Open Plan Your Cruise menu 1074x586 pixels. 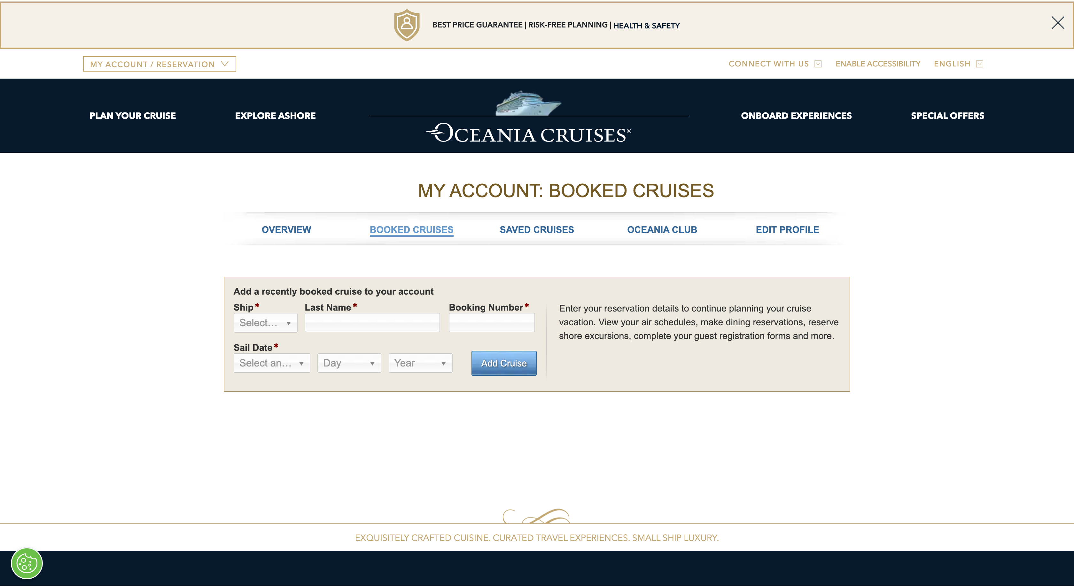(x=133, y=115)
